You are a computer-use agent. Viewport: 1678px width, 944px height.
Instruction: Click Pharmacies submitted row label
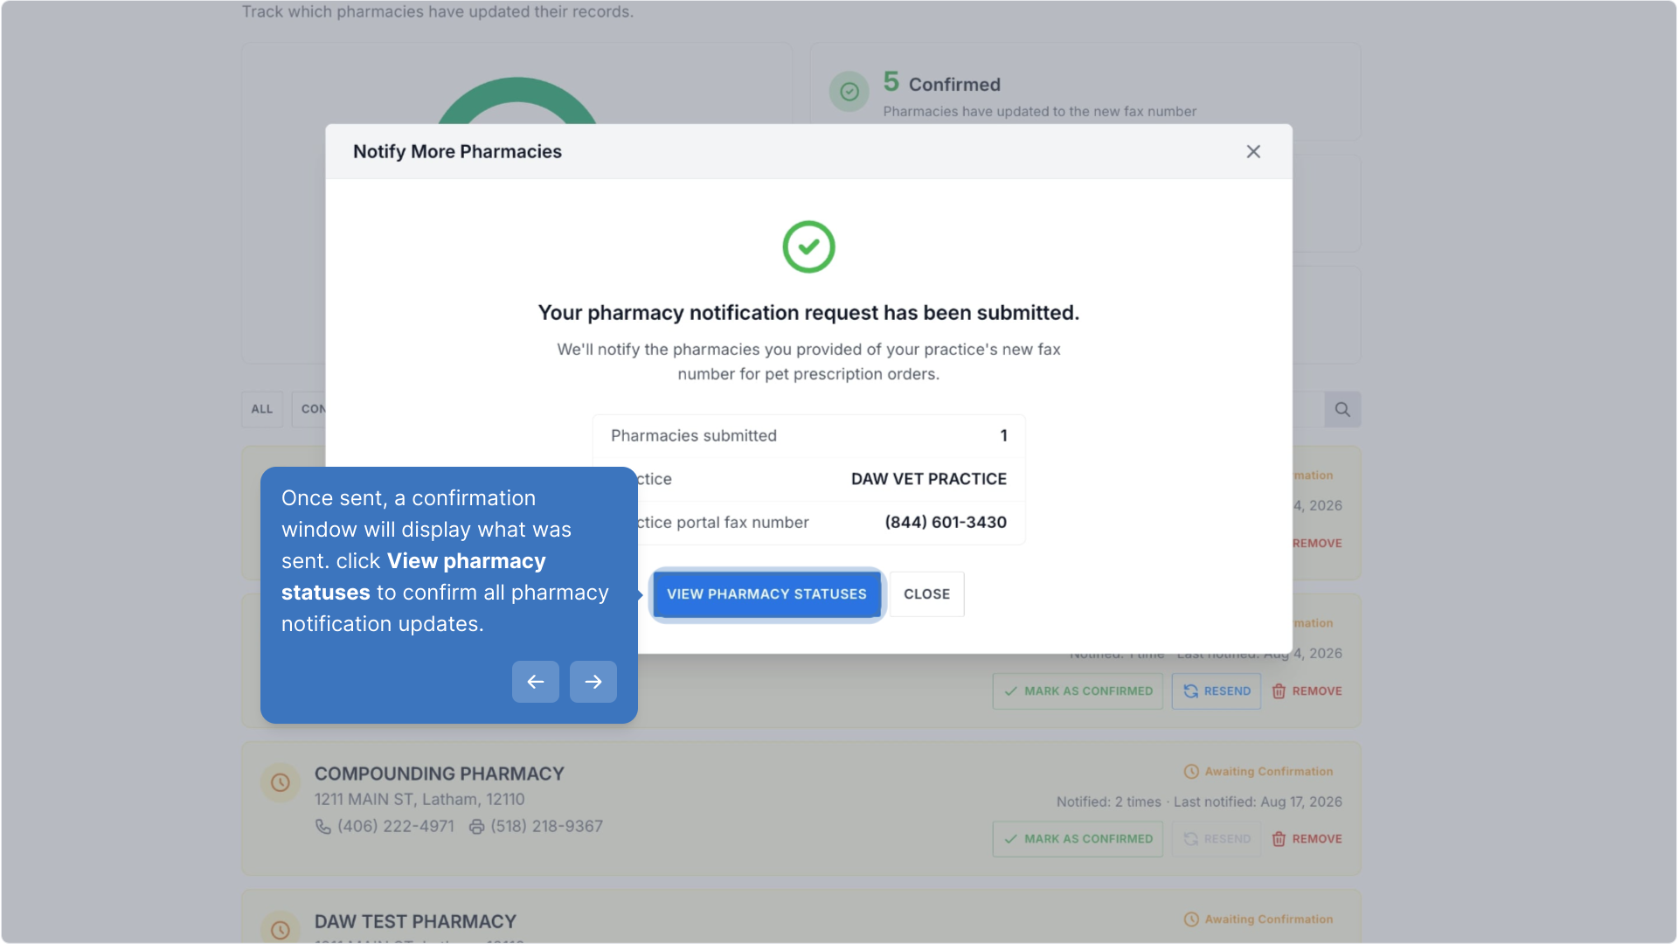(x=694, y=436)
